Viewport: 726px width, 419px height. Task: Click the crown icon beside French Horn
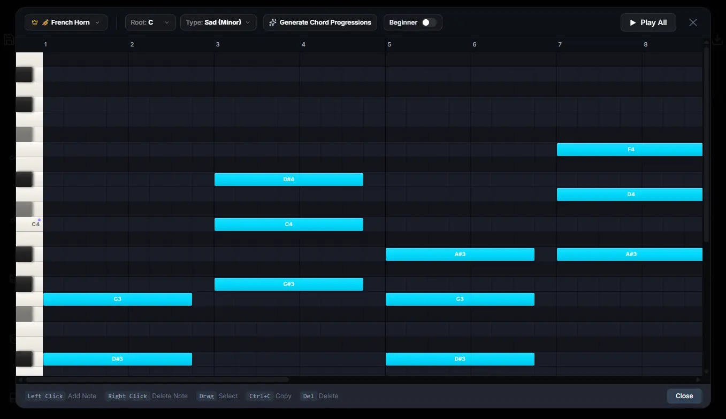coord(35,22)
